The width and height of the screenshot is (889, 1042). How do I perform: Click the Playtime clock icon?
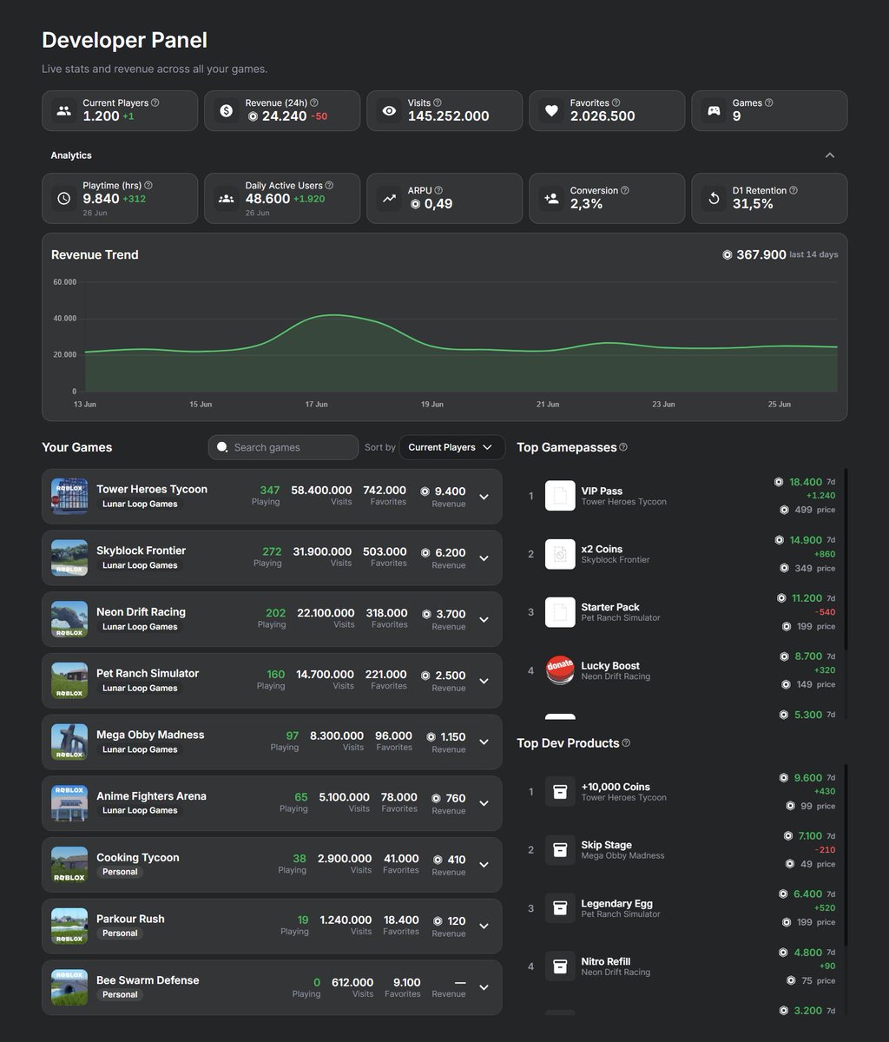(x=63, y=198)
